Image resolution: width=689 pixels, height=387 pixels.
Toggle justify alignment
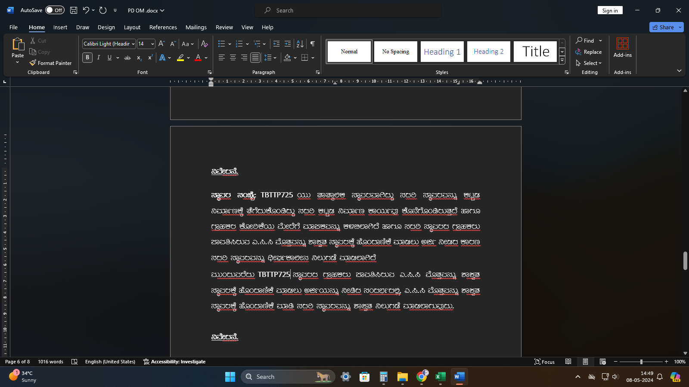pyautogui.click(x=255, y=58)
